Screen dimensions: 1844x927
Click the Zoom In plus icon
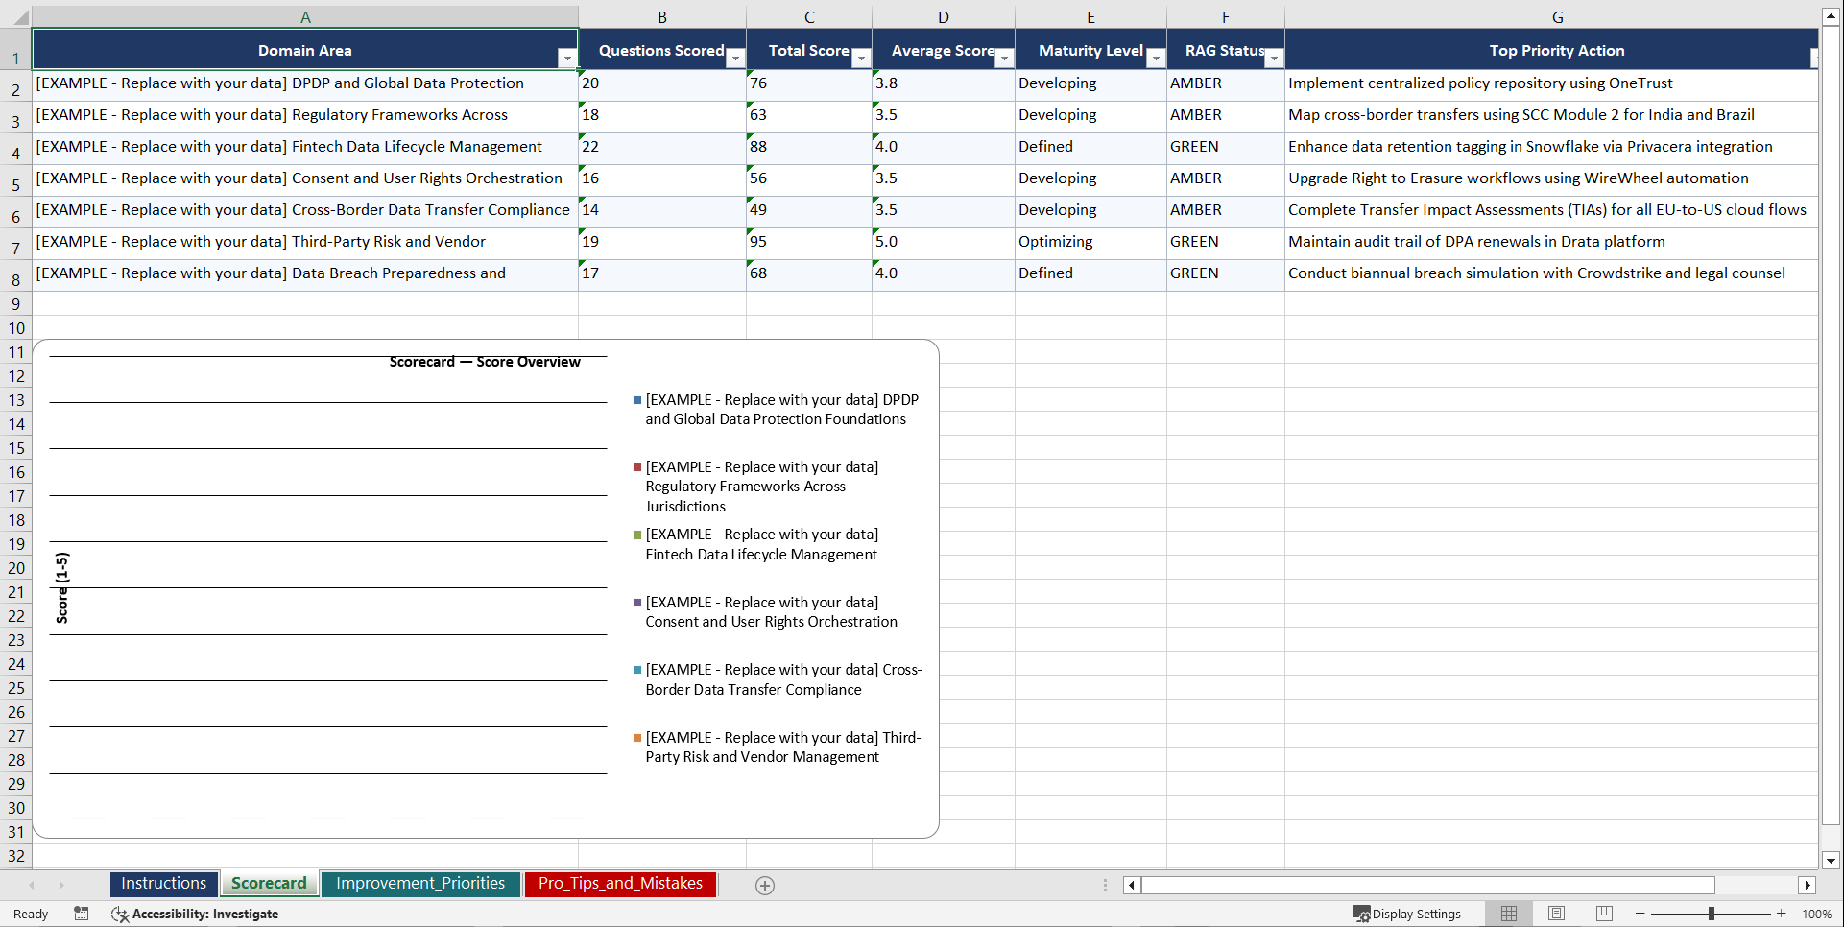point(1782,914)
